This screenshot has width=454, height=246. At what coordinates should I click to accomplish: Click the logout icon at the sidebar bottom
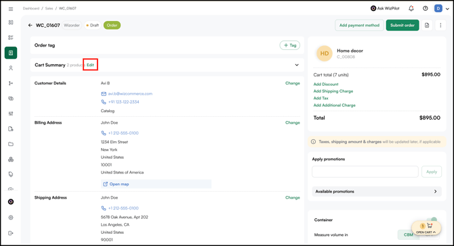pyautogui.click(x=11, y=233)
